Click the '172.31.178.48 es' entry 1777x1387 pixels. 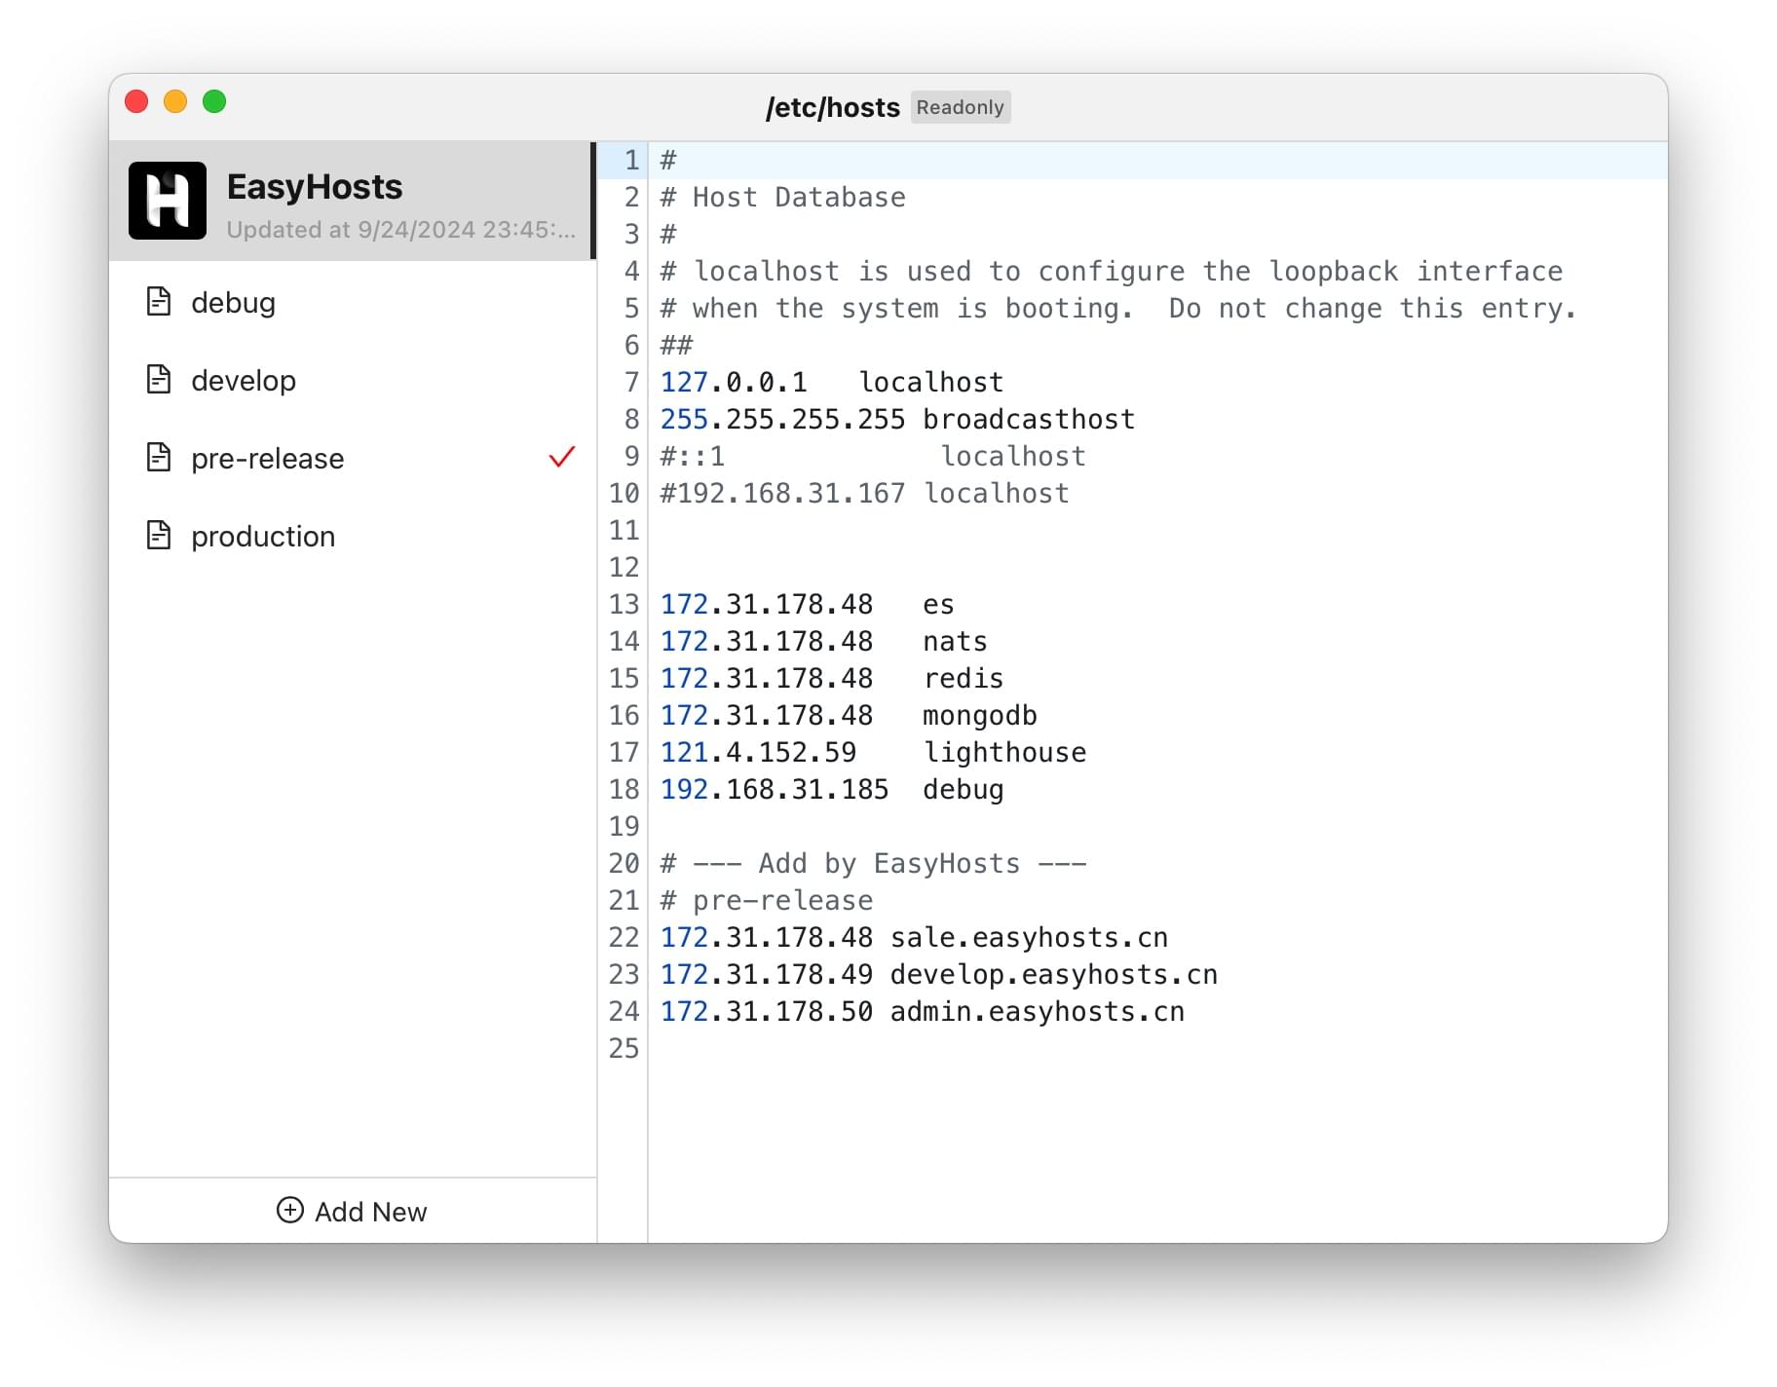tap(808, 604)
